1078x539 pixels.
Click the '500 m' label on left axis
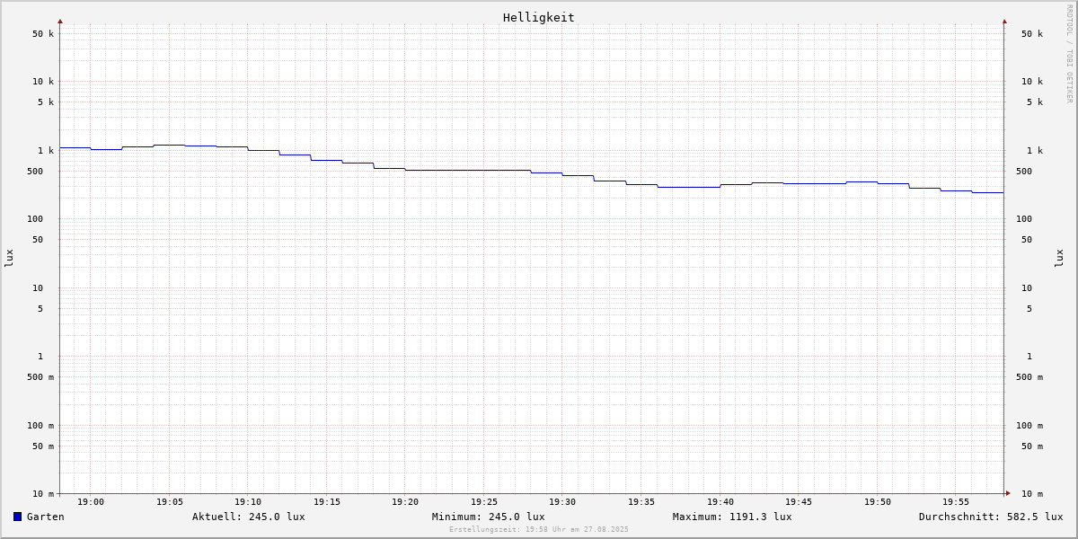40,377
